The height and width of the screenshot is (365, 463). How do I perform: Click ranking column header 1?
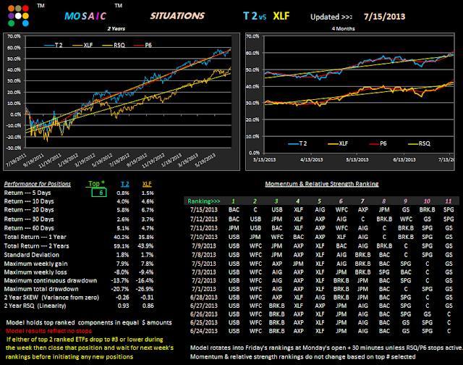tap(233, 201)
